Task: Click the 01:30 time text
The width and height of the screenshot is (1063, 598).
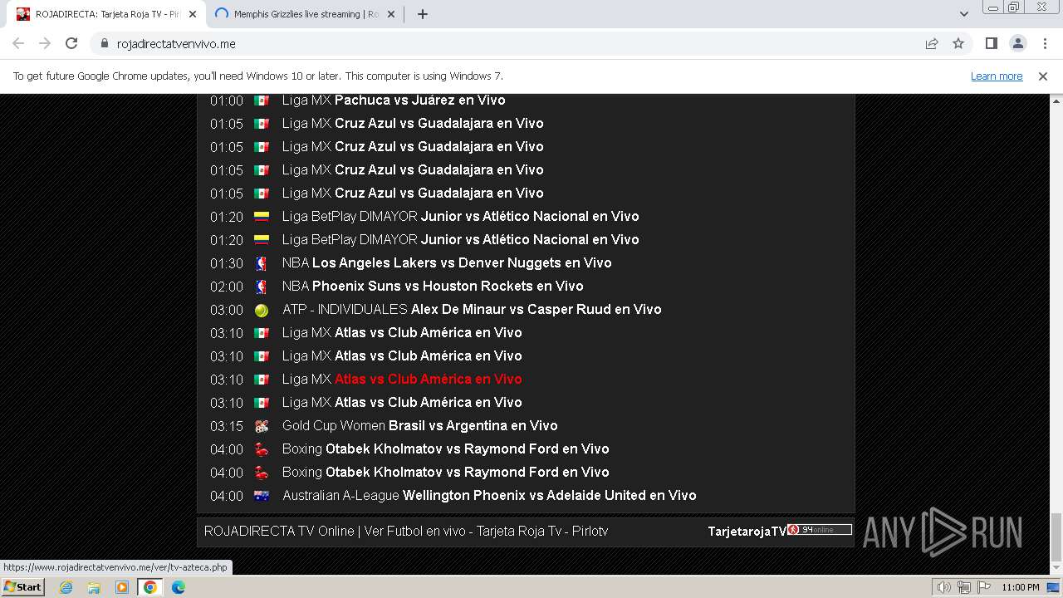Action: click(227, 263)
